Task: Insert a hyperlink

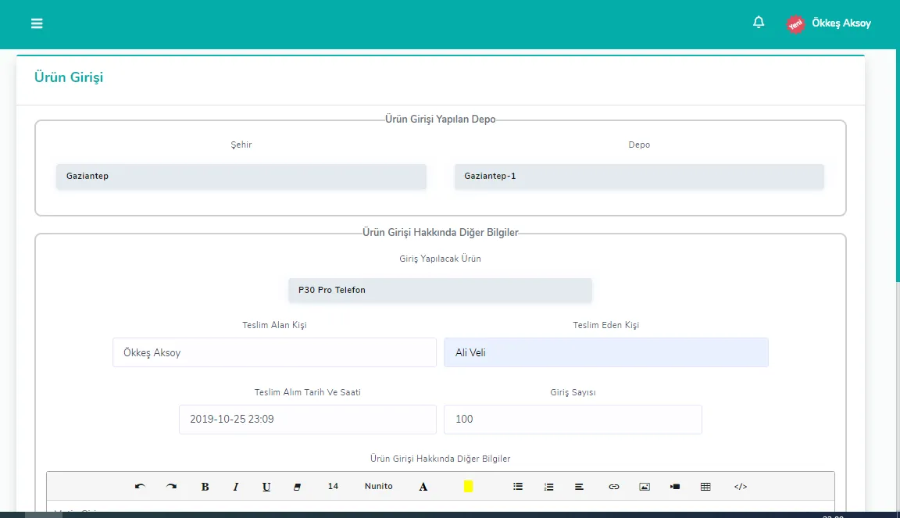Action: [x=613, y=487]
